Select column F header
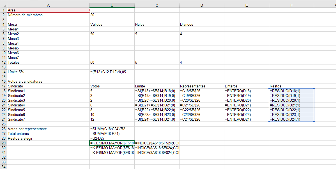The image size is (336, 169). point(291,5)
